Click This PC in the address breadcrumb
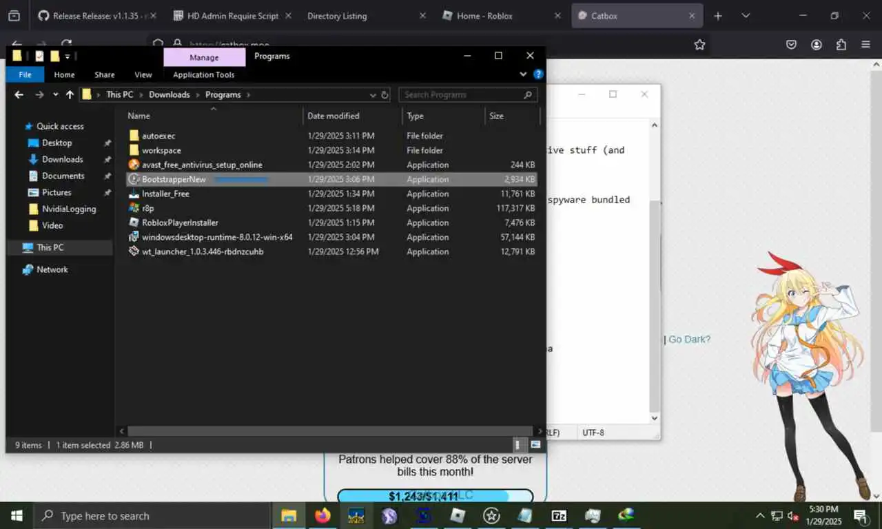The height and width of the screenshot is (529, 882). click(x=120, y=95)
